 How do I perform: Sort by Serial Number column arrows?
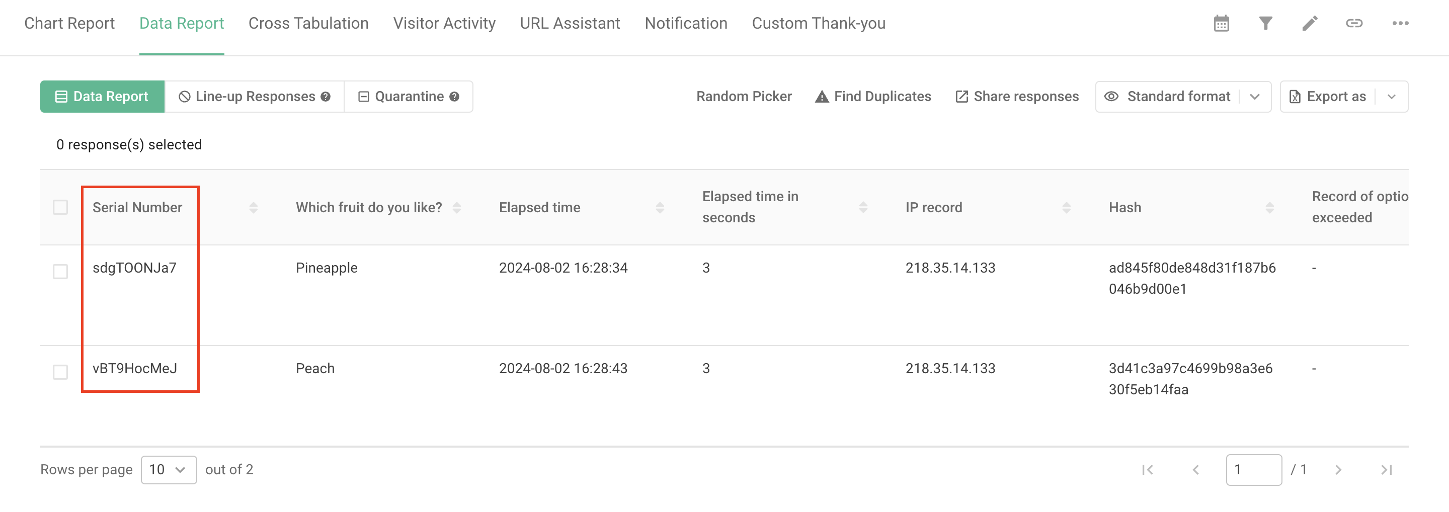[x=254, y=208]
